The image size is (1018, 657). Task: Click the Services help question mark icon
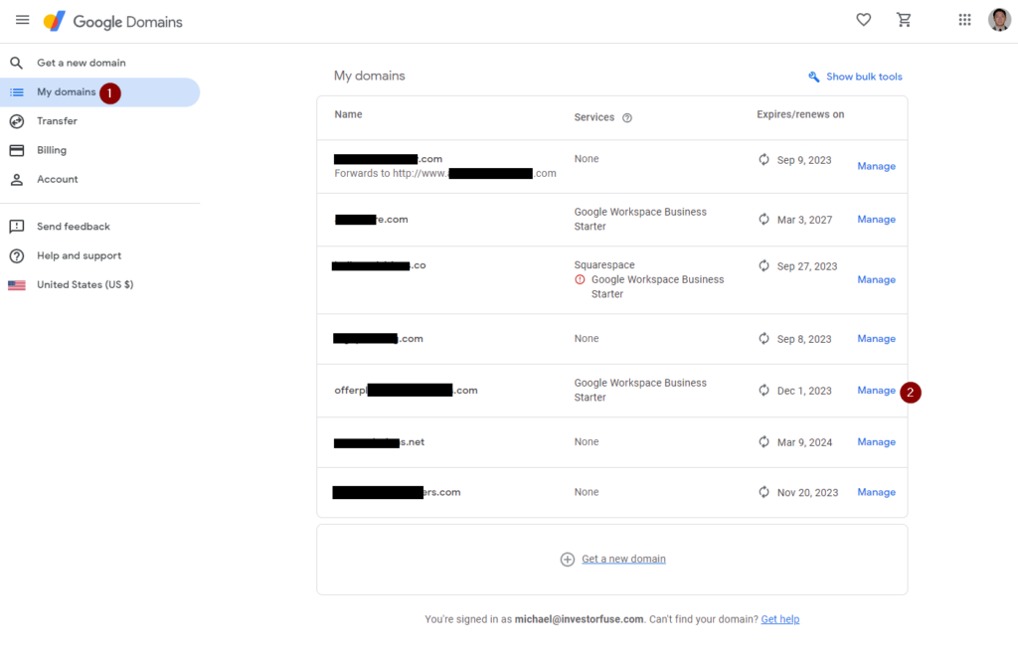tap(627, 118)
